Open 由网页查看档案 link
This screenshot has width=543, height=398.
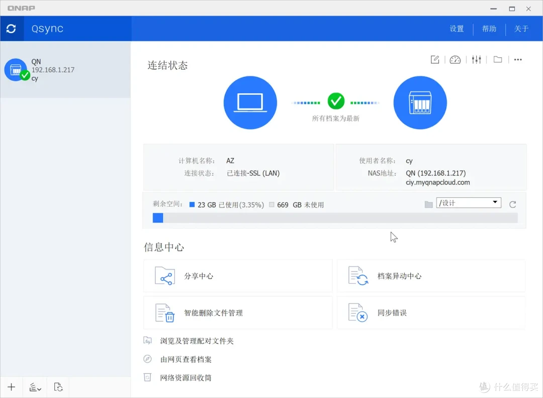[x=186, y=360]
